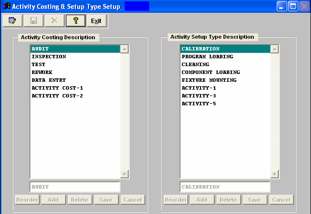The image size is (311, 214).
Task: Click scroll up arrow of costing list
Action: pyautogui.click(x=124, y=49)
